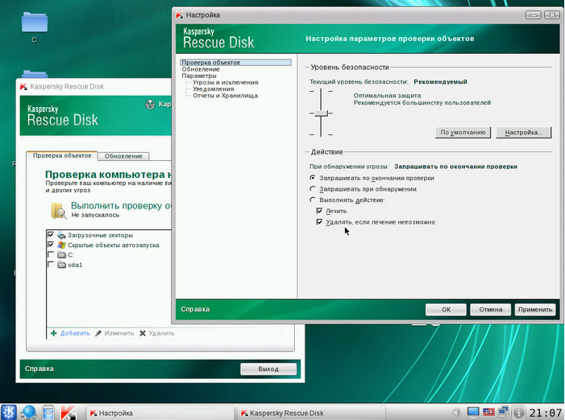Open the file manager icon in taskbar
The width and height of the screenshot is (565, 420).
tap(48, 412)
